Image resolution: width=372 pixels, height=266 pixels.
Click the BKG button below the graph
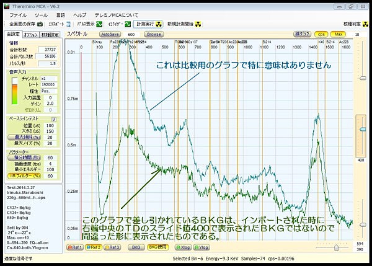coord(136,247)
